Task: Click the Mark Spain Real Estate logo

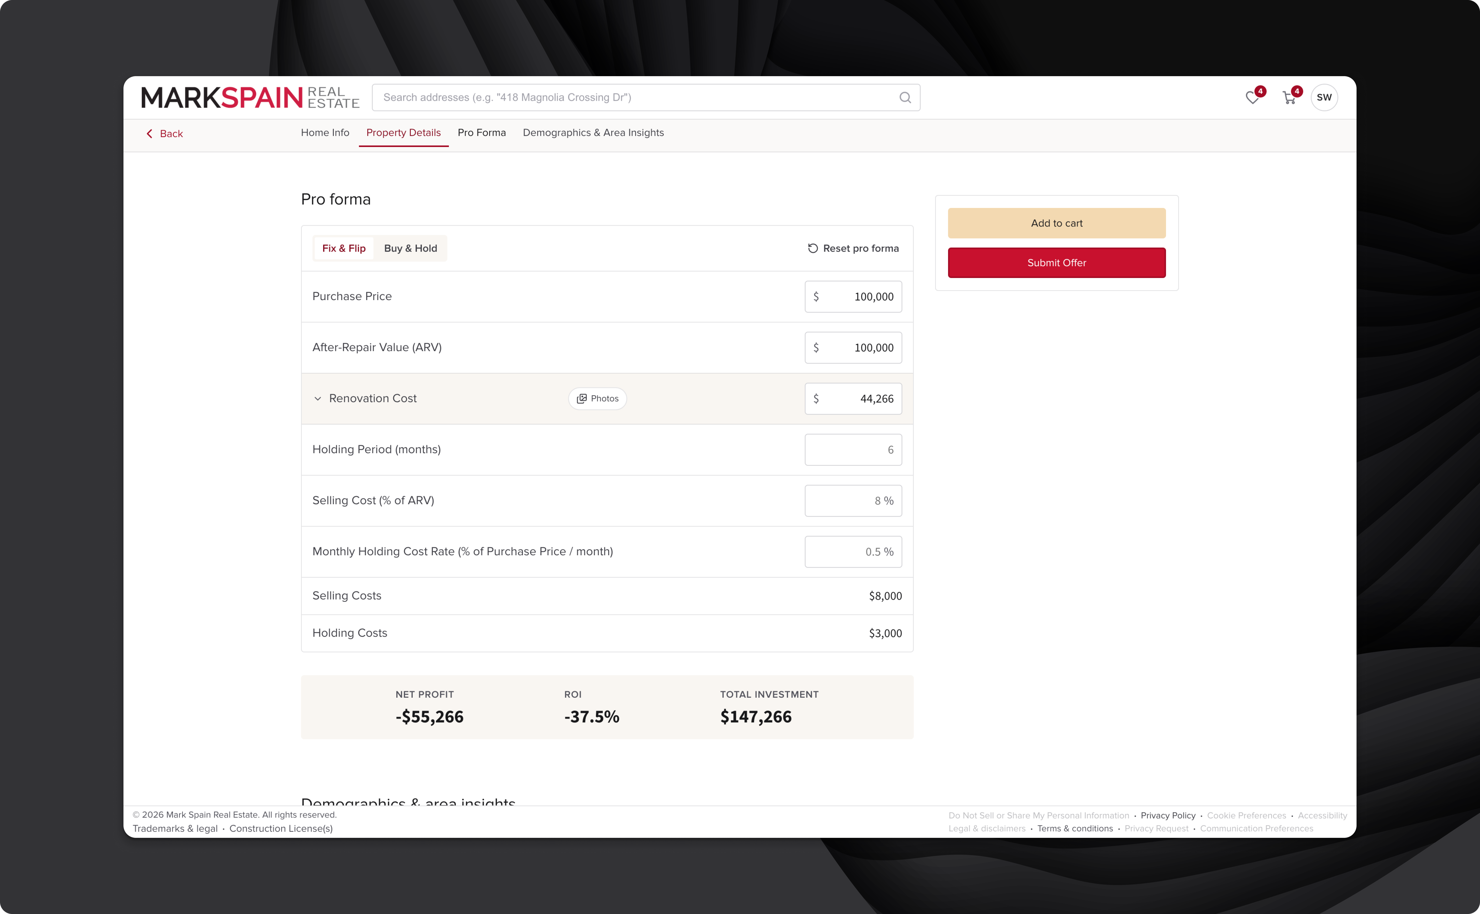Action: 250,97
